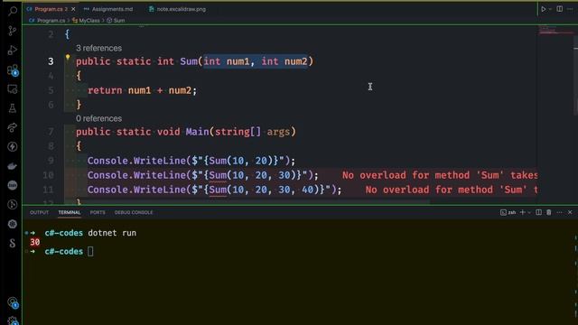Screen dimensions: 578x325
Task: Open the Manage gear icon
Action: point(13,320)
